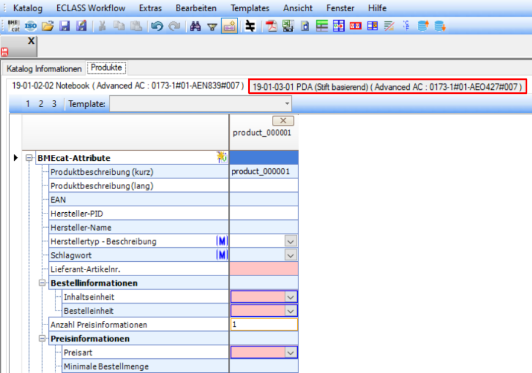Toggle the black scissors-style tool icon
Screen dimensions: 532x373
(x=250, y=26)
